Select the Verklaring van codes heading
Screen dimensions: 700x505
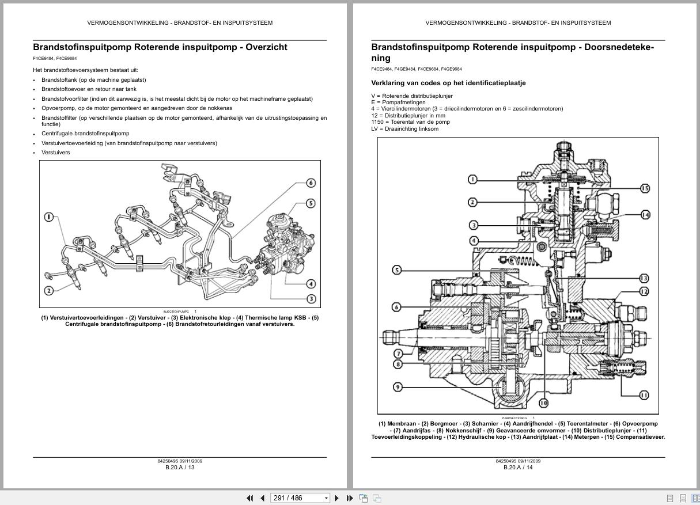448,82
